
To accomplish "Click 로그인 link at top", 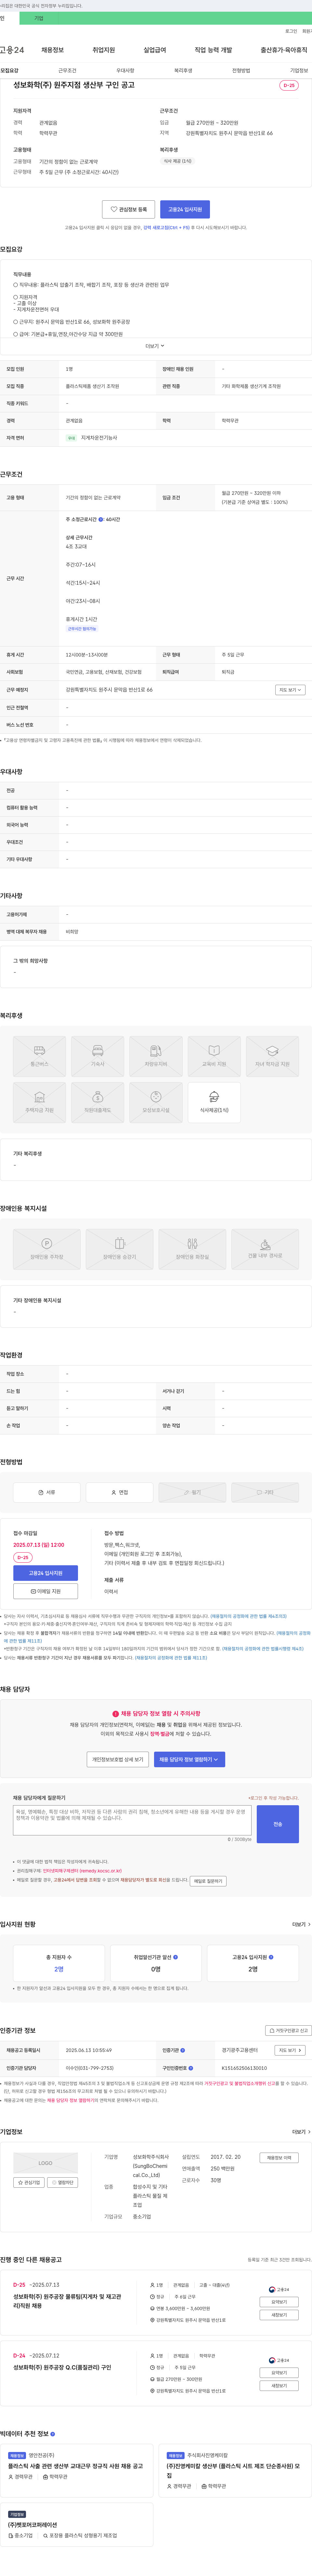I will (x=291, y=31).
